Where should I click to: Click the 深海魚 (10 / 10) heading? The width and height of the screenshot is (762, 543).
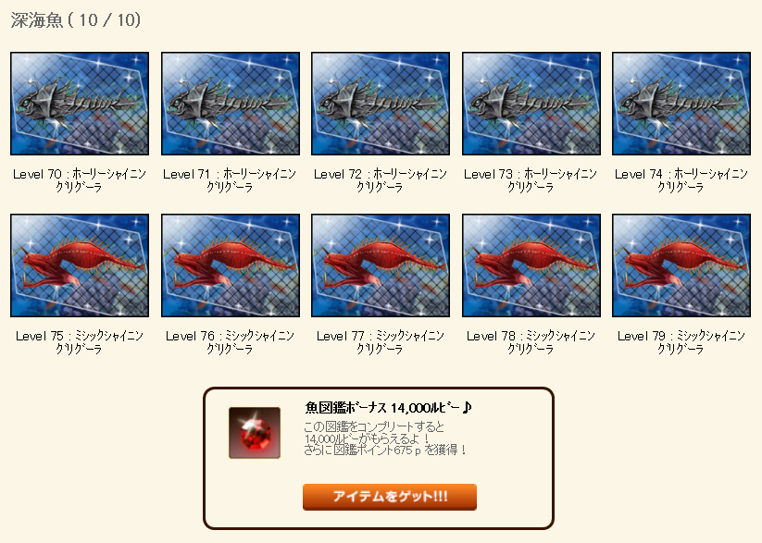(76, 20)
